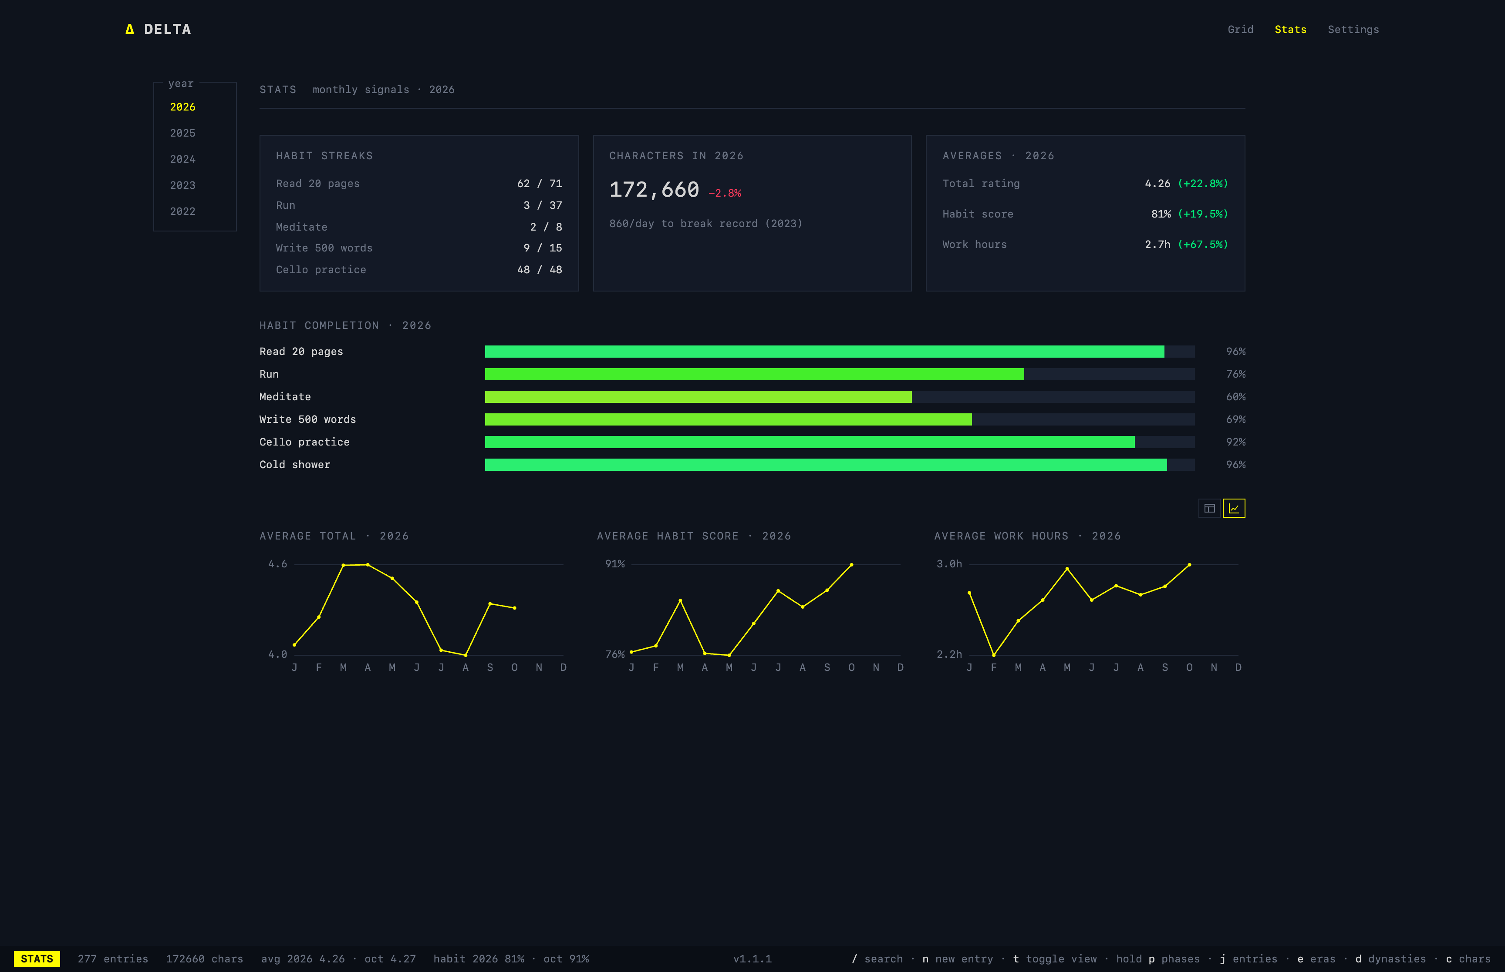Select year 2023 in sidebar
The height and width of the screenshot is (972, 1505).
point(182,185)
